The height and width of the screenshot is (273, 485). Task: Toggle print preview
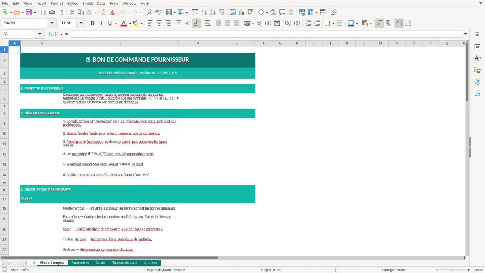[61, 13]
